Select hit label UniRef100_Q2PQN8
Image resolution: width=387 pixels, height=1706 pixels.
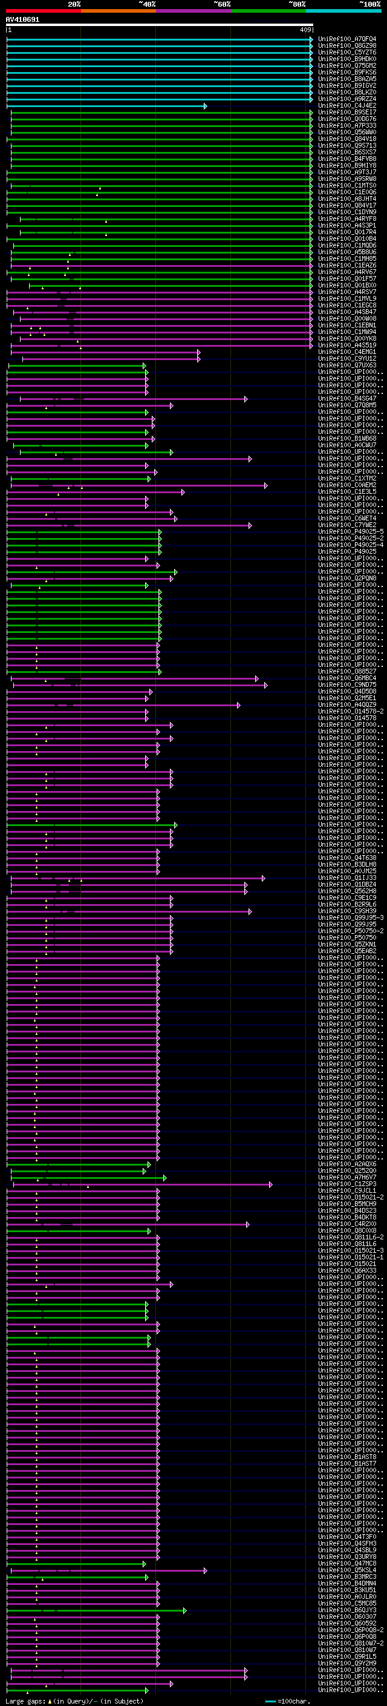click(347, 578)
